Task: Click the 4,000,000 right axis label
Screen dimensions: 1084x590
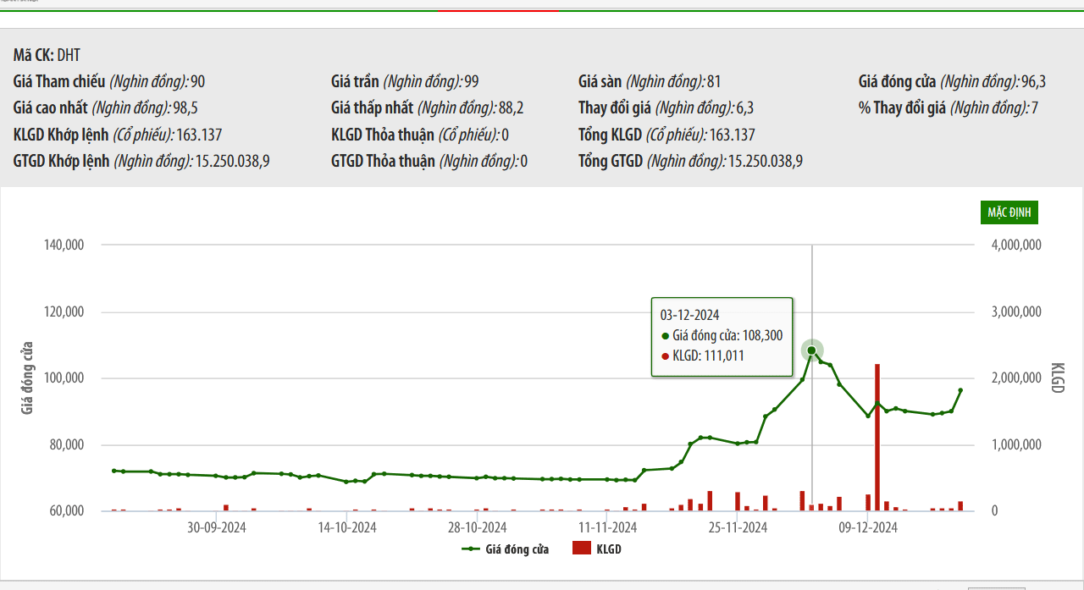Action: coord(1015,245)
